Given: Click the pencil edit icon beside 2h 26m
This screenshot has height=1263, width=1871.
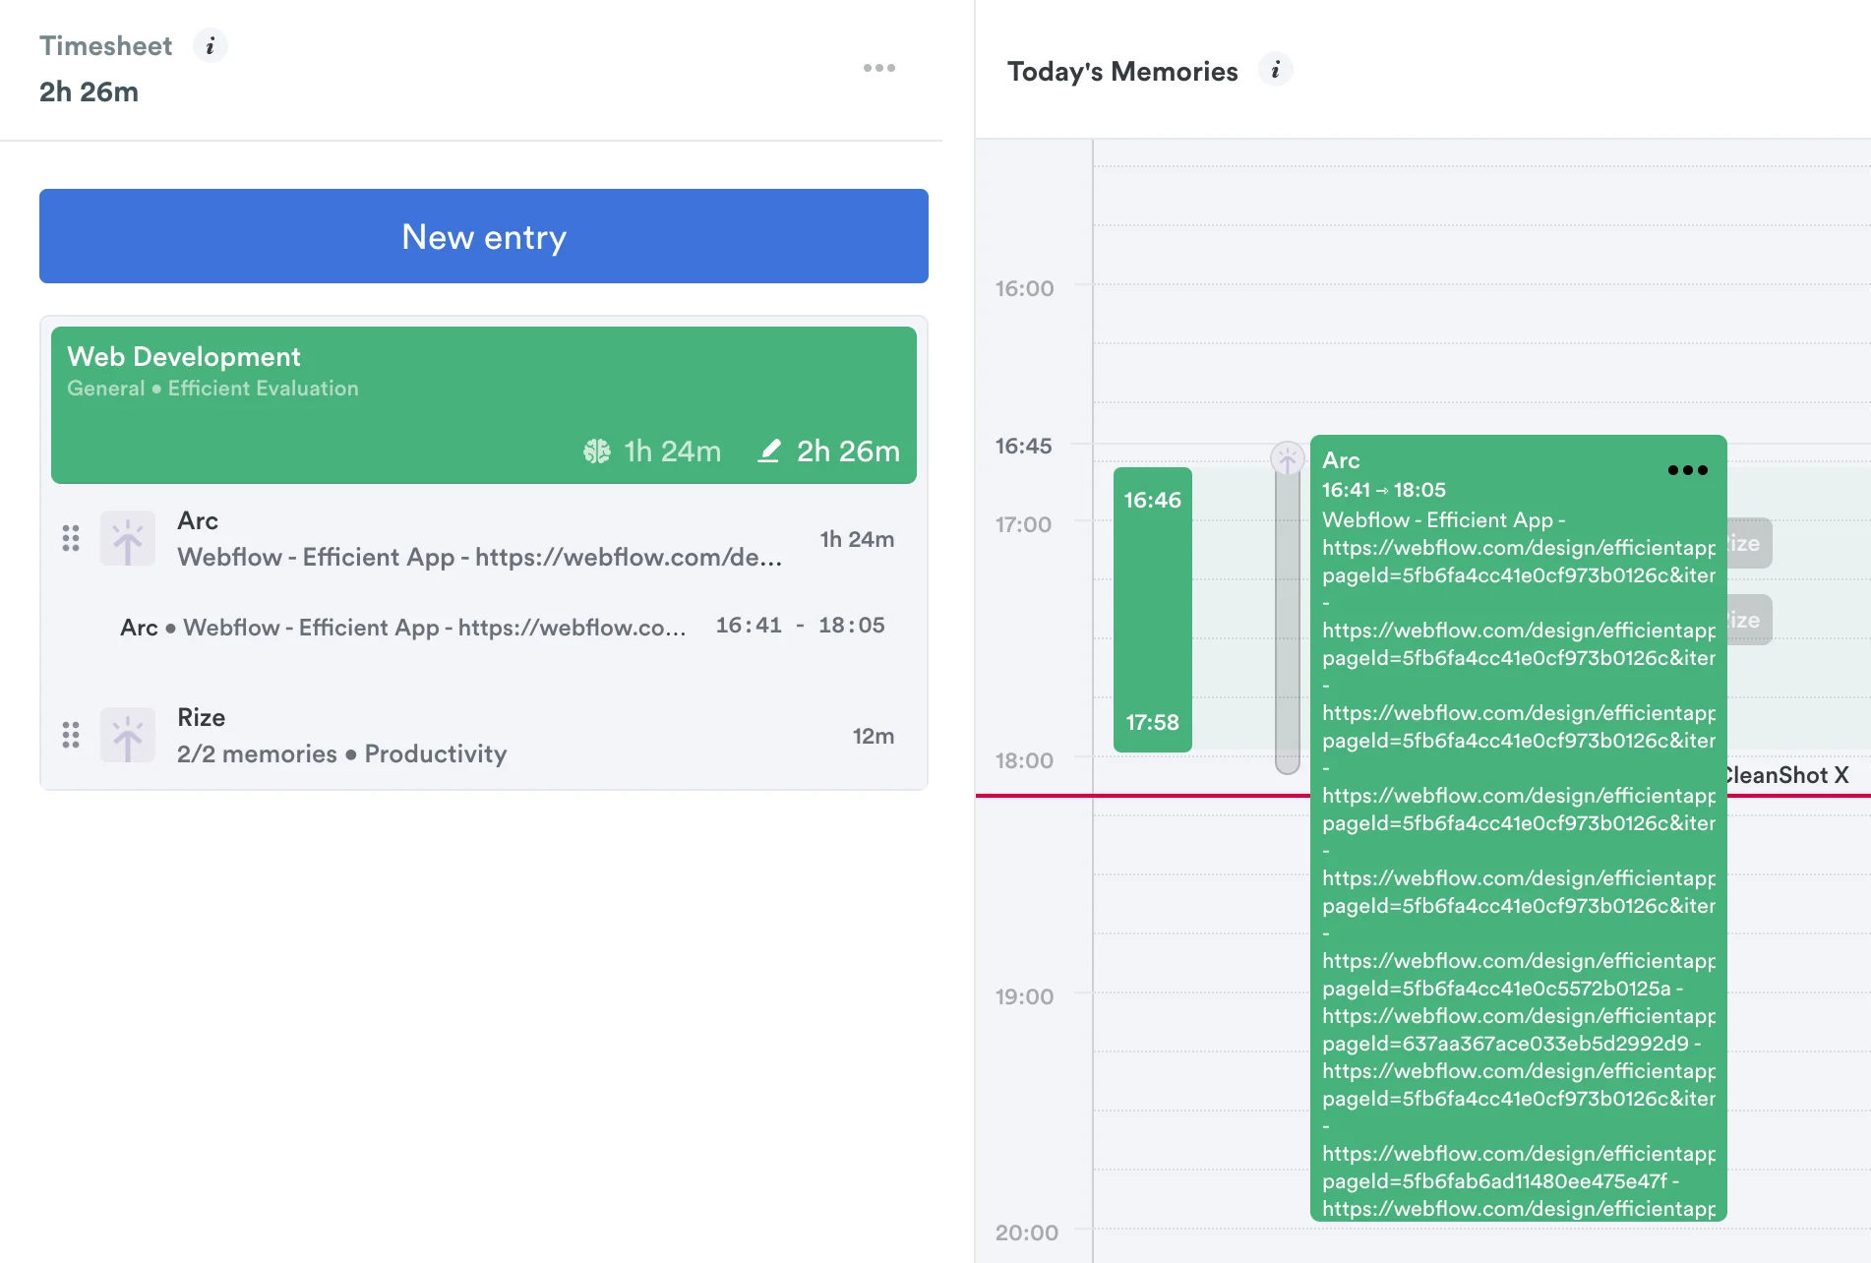Looking at the screenshot, I should pos(769,451).
